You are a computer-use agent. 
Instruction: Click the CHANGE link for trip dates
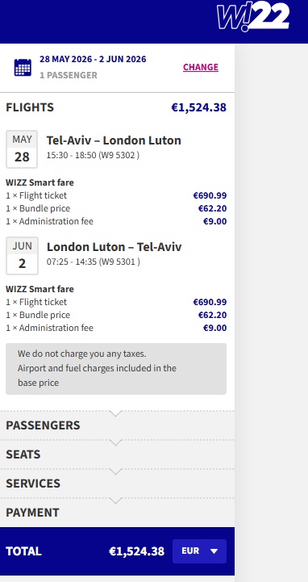coord(201,67)
